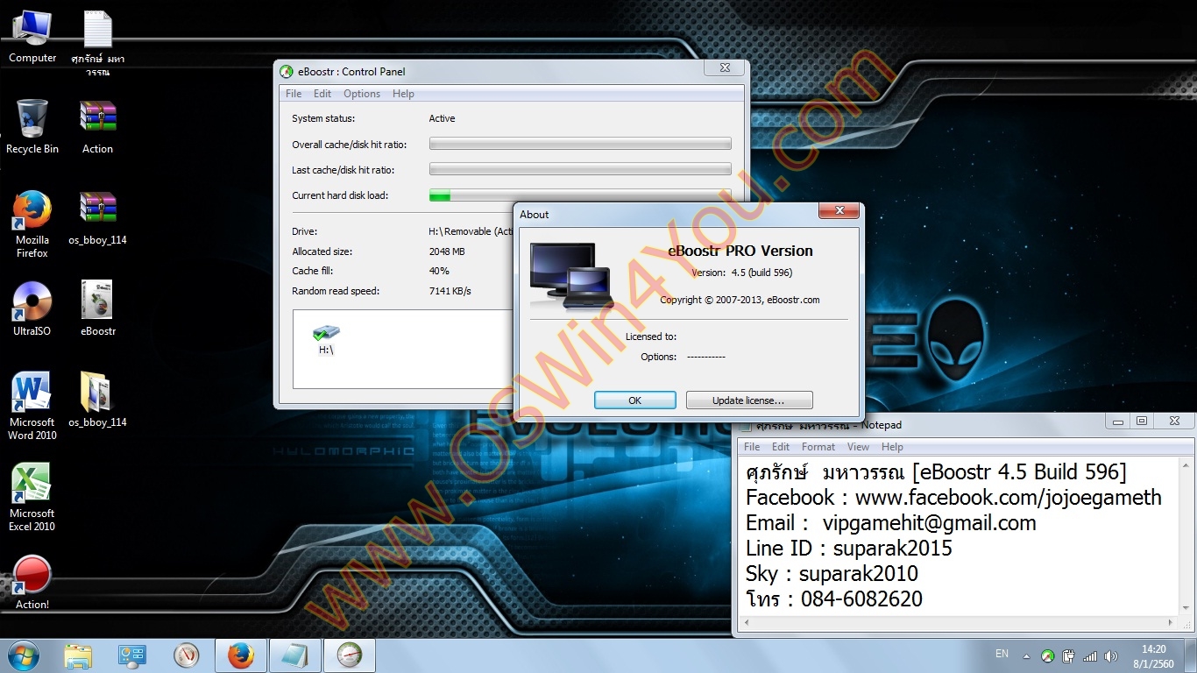This screenshot has width=1197, height=673.
Task: Select the H:\ drive icon in the device list
Action: [x=326, y=340]
